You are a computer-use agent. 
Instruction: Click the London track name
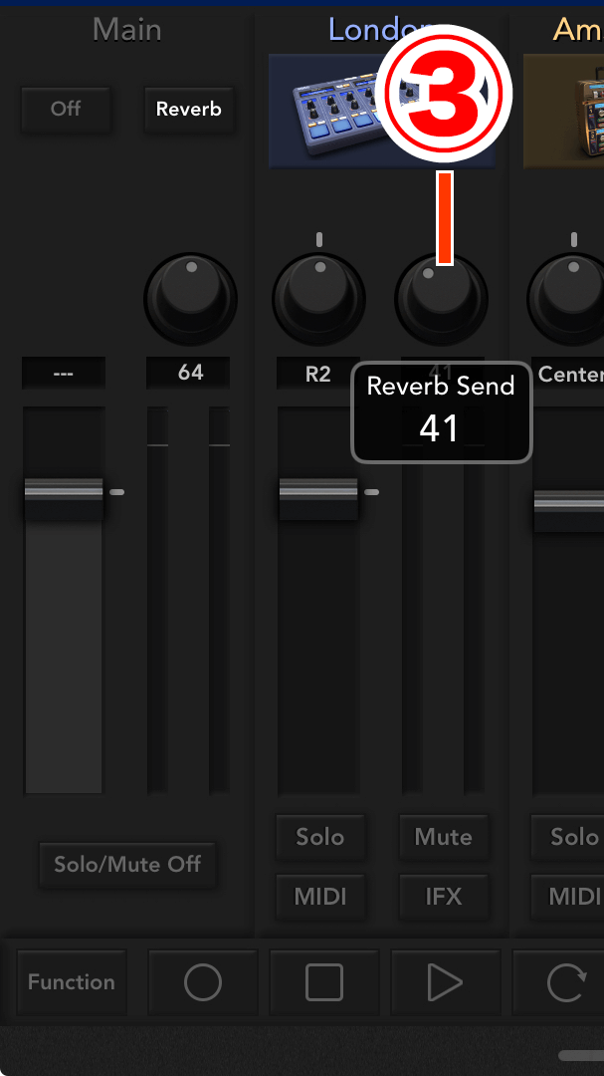point(380,29)
